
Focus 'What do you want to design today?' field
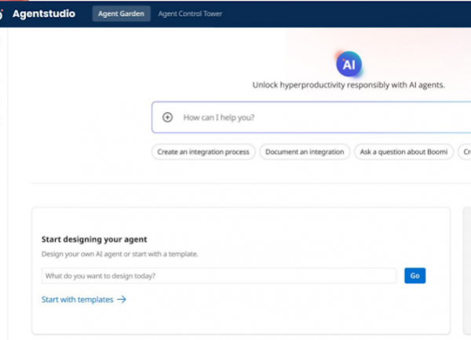pos(219,276)
